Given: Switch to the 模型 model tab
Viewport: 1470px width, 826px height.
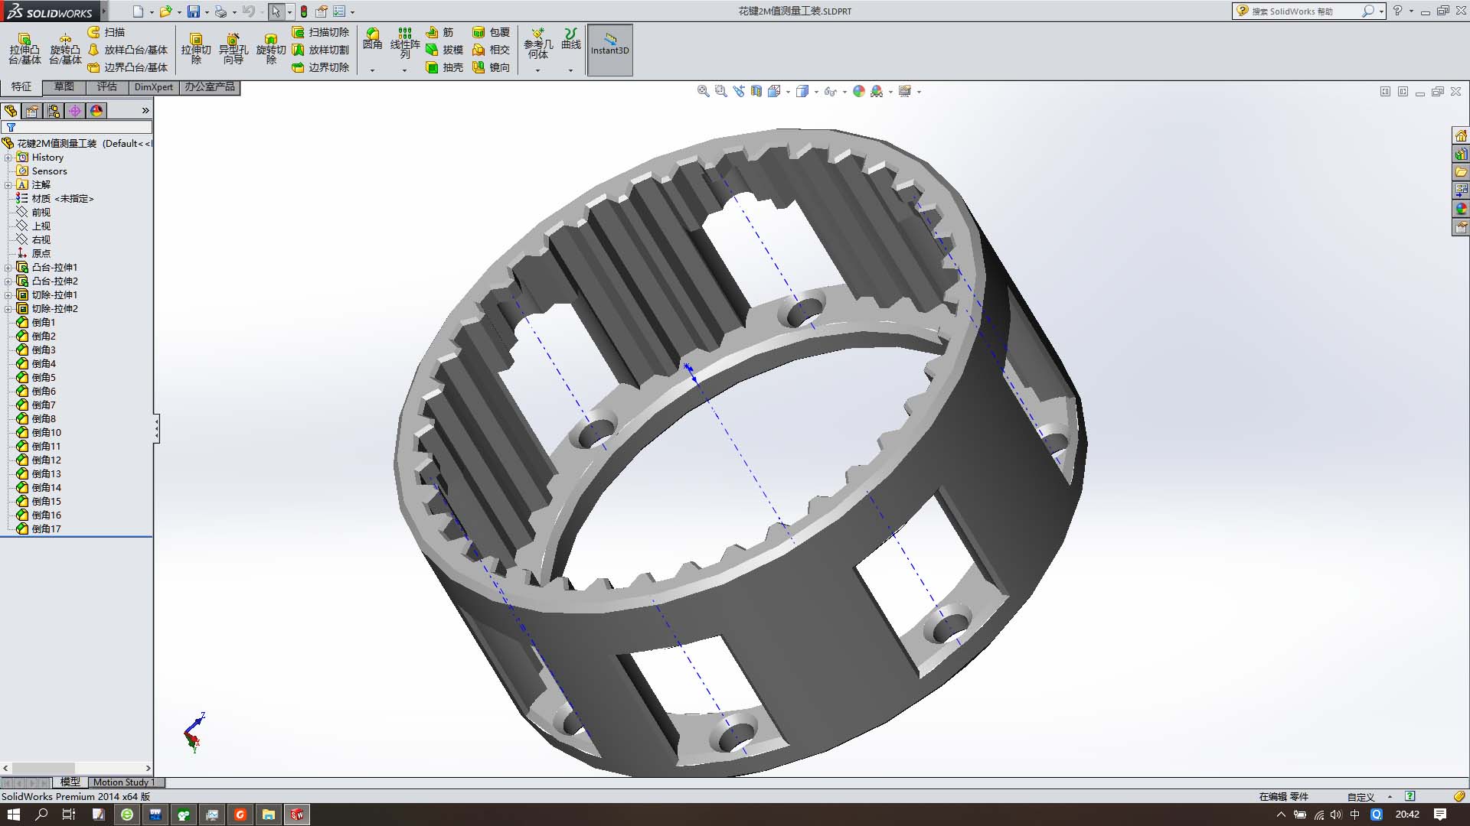Looking at the screenshot, I should [x=70, y=782].
